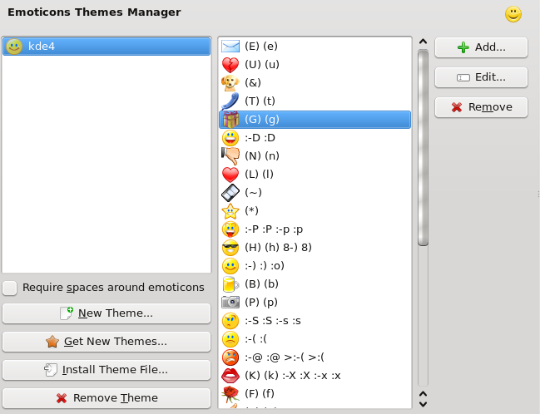Select the camera emoticon (P)

230,303
